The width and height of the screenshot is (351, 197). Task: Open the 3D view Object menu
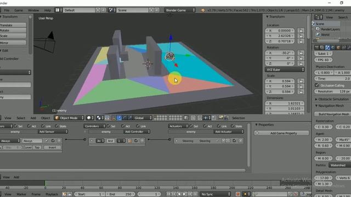click(46, 118)
